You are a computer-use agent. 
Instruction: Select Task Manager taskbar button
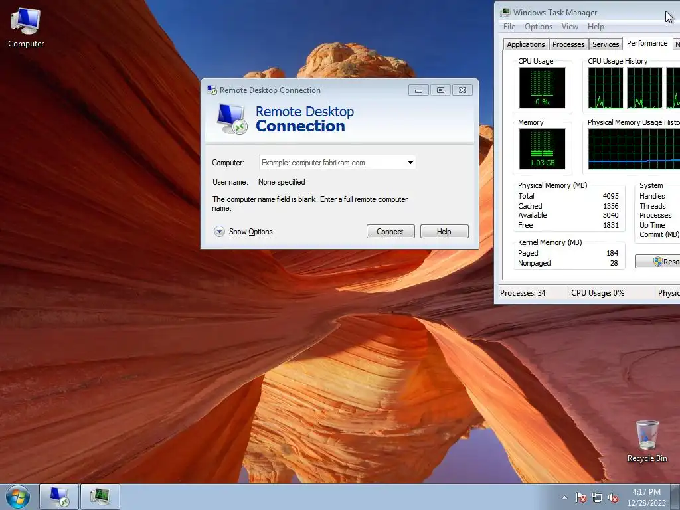[100, 497]
